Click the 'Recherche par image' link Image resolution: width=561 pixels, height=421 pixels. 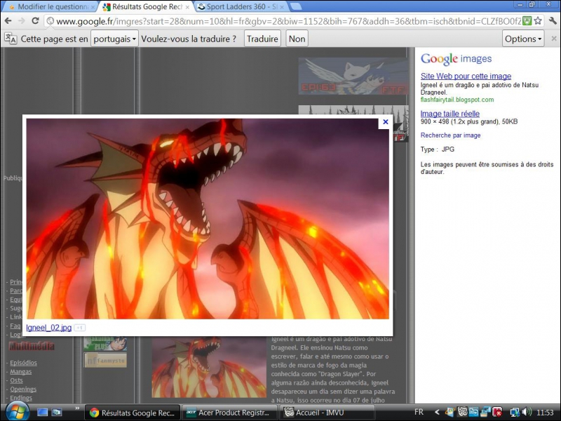point(450,135)
